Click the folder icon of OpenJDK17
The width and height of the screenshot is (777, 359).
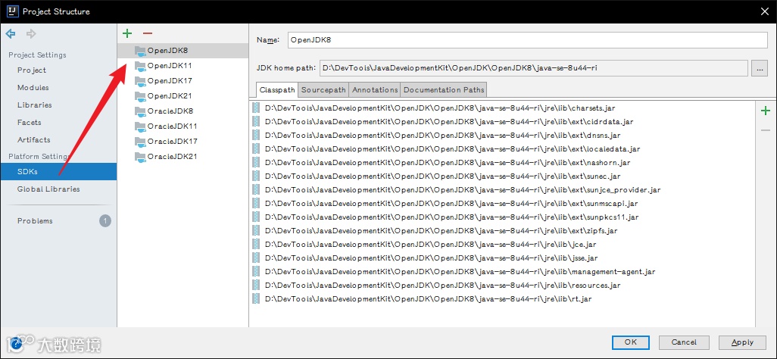tap(140, 81)
